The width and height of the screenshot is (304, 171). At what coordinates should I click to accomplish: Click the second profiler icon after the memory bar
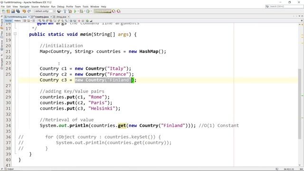(x=119, y=11)
